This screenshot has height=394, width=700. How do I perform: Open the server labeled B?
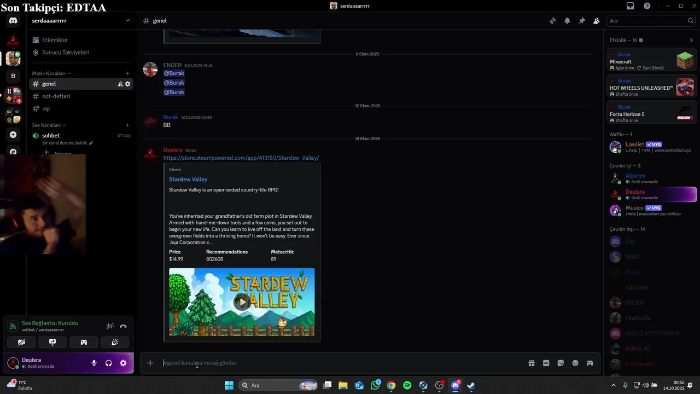coord(13,76)
